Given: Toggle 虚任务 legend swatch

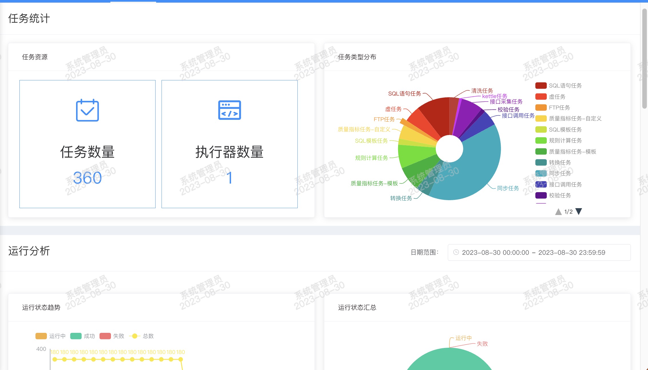Looking at the screenshot, I should point(541,97).
